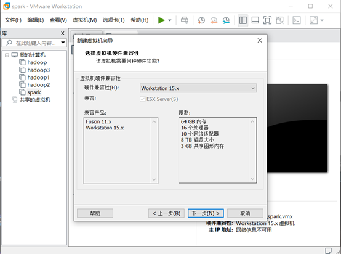Close the library panel

coord(63,33)
